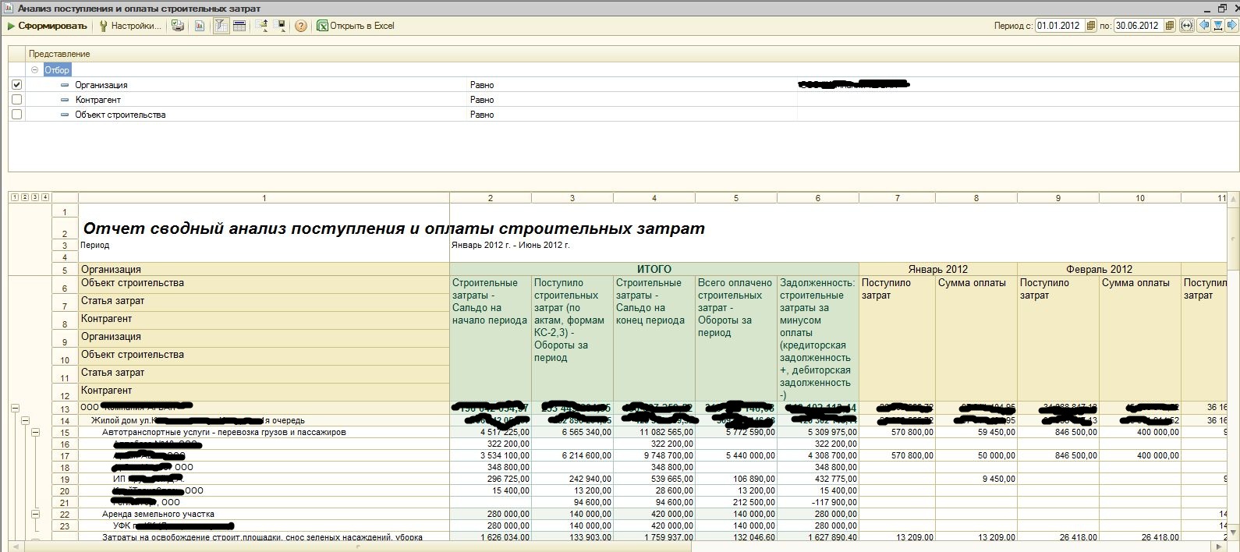Click the Контрагент filter row label
The height and width of the screenshot is (552, 1240).
pyautogui.click(x=98, y=100)
